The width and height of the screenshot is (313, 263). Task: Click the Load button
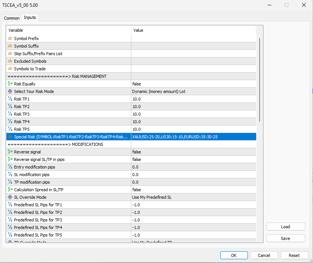[285, 227]
